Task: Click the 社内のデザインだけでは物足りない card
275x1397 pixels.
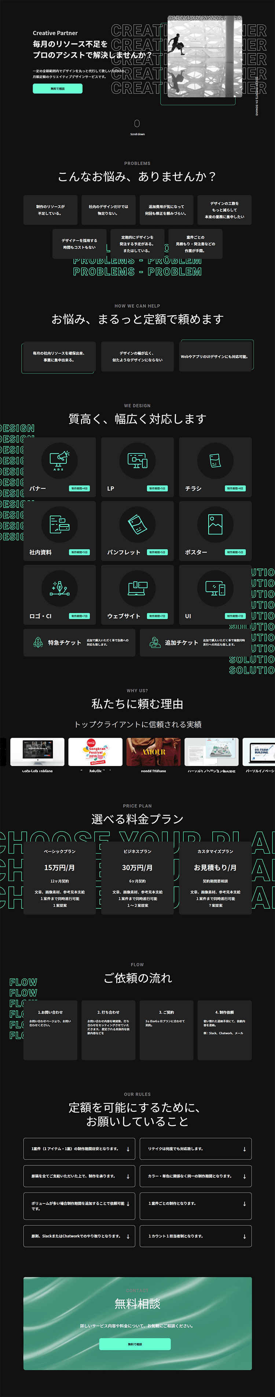Action: coord(109,210)
